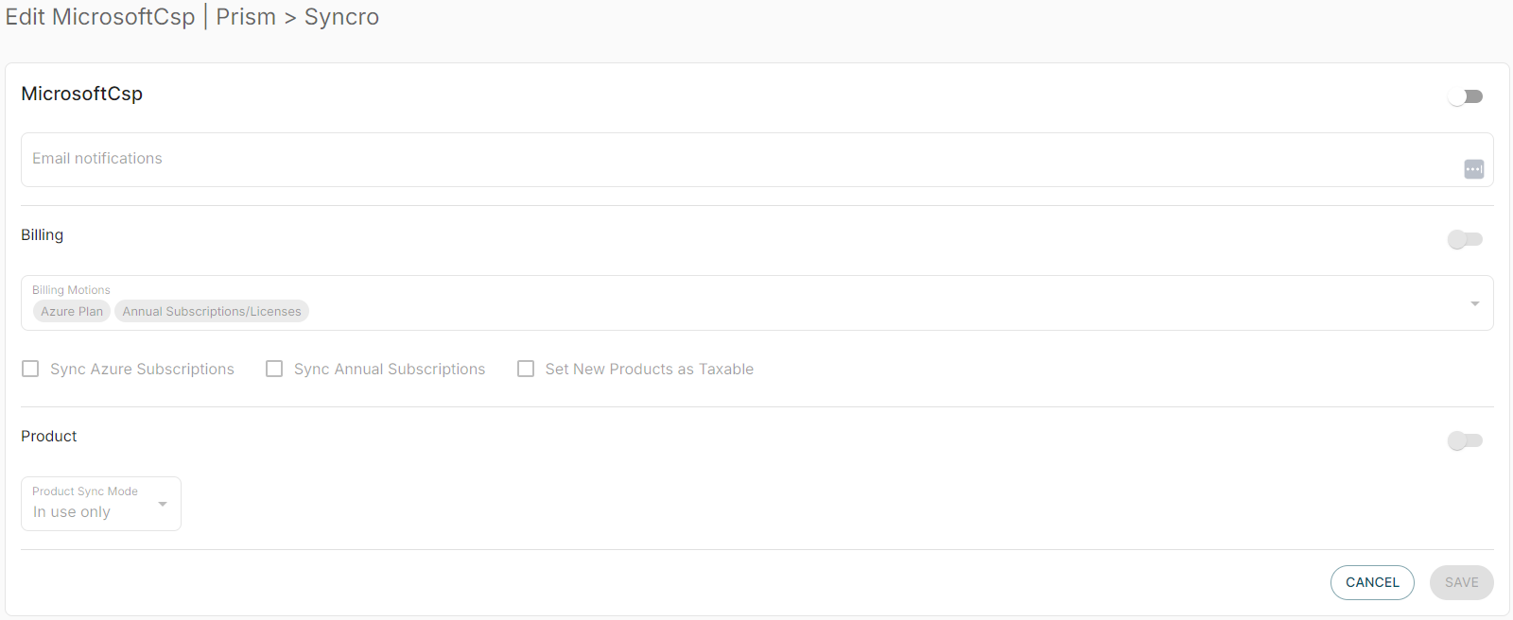1513x620 pixels.
Task: Toggle the Billing section switch
Action: tap(1465, 239)
